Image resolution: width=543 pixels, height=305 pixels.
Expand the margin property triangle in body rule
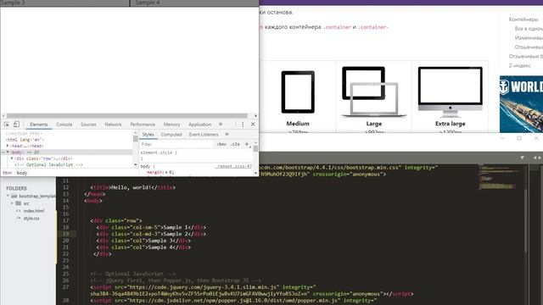(x=166, y=172)
